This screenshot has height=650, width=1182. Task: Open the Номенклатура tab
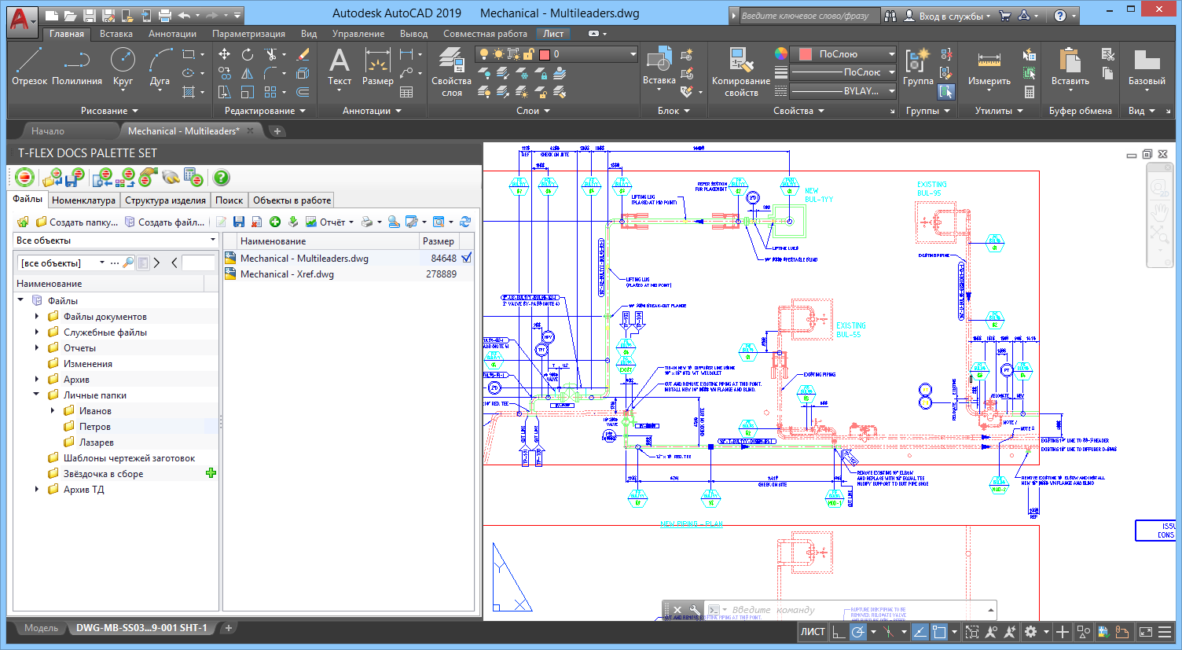83,200
